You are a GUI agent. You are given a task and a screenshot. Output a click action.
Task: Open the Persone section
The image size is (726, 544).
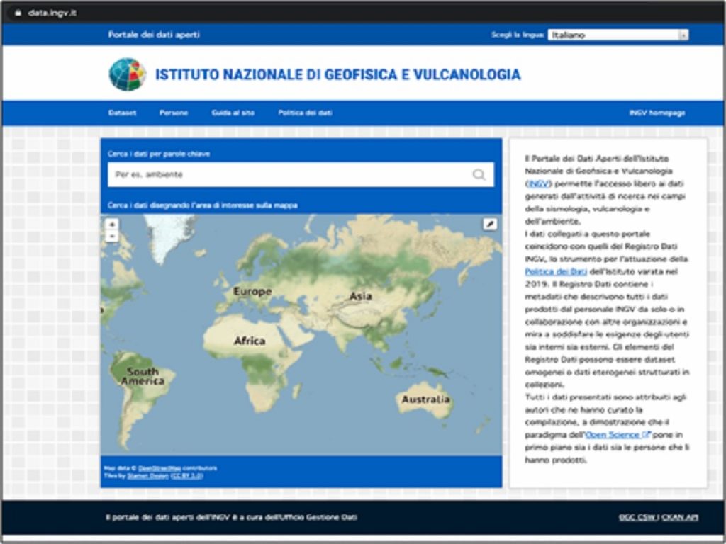[x=175, y=112]
